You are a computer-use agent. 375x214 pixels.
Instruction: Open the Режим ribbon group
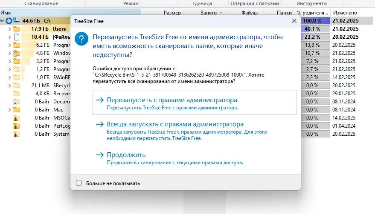click(131, 3)
